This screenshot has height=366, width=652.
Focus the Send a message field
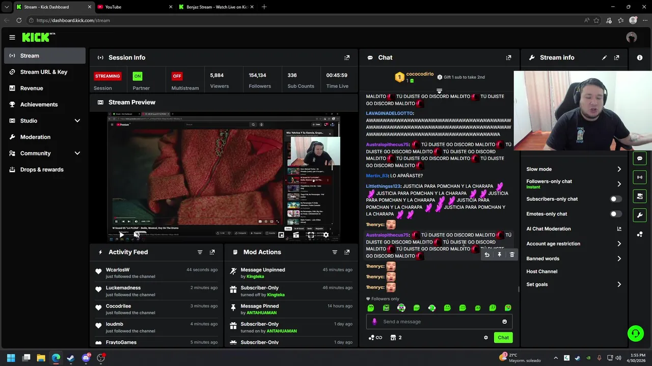(439, 321)
